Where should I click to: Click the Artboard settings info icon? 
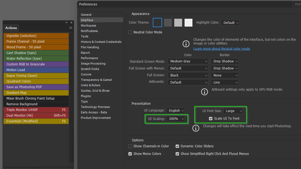point(204,92)
